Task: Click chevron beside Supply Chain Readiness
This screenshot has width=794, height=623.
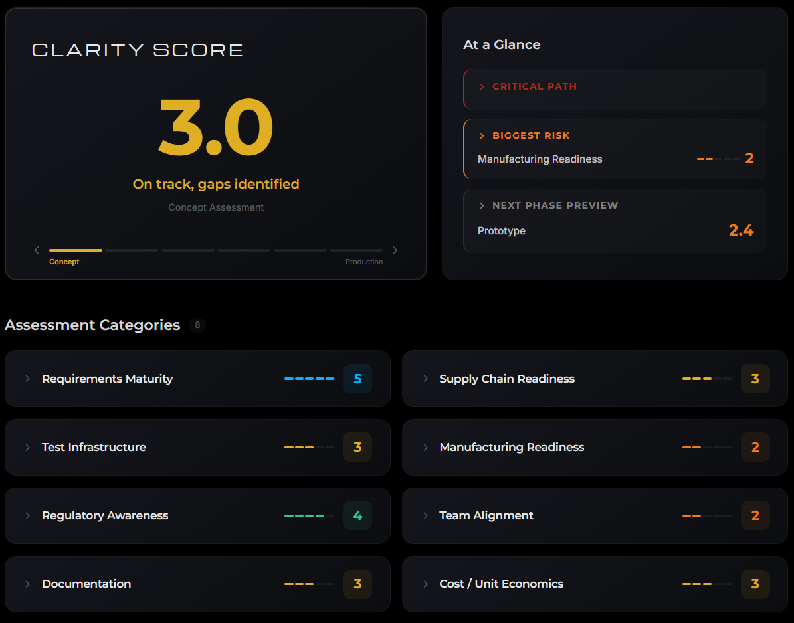Action: [425, 379]
